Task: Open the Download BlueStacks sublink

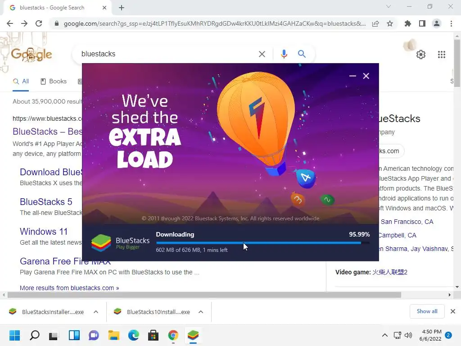Action: click(x=51, y=172)
